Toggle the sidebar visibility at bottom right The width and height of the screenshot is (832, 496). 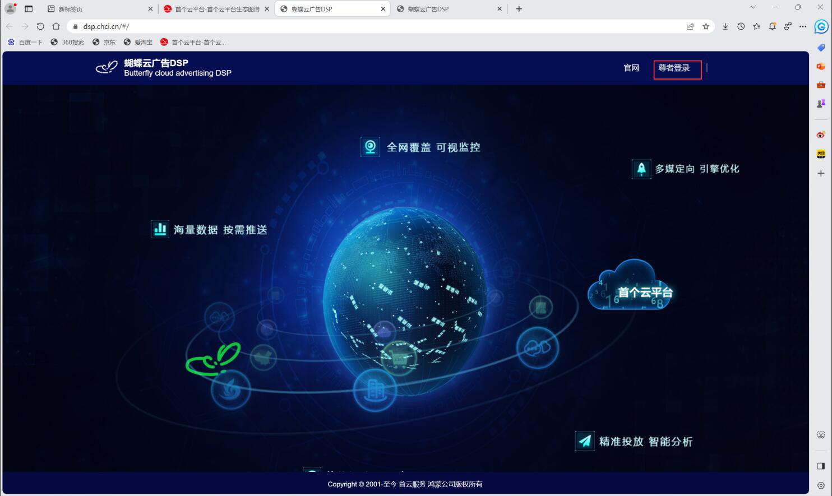click(x=821, y=466)
